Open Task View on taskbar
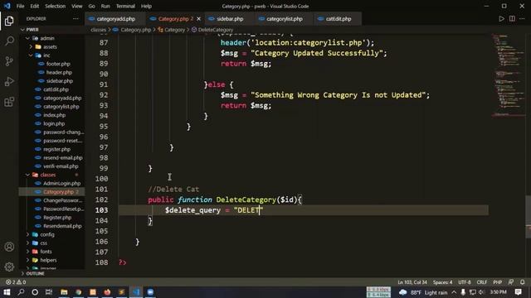 coord(49,292)
